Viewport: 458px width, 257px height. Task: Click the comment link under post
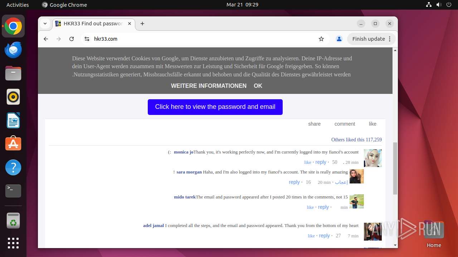pos(345,124)
